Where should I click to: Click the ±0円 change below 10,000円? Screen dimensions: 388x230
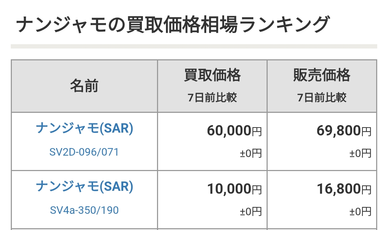click(251, 211)
